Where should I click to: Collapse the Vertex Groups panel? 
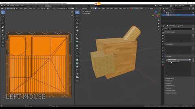170,32
